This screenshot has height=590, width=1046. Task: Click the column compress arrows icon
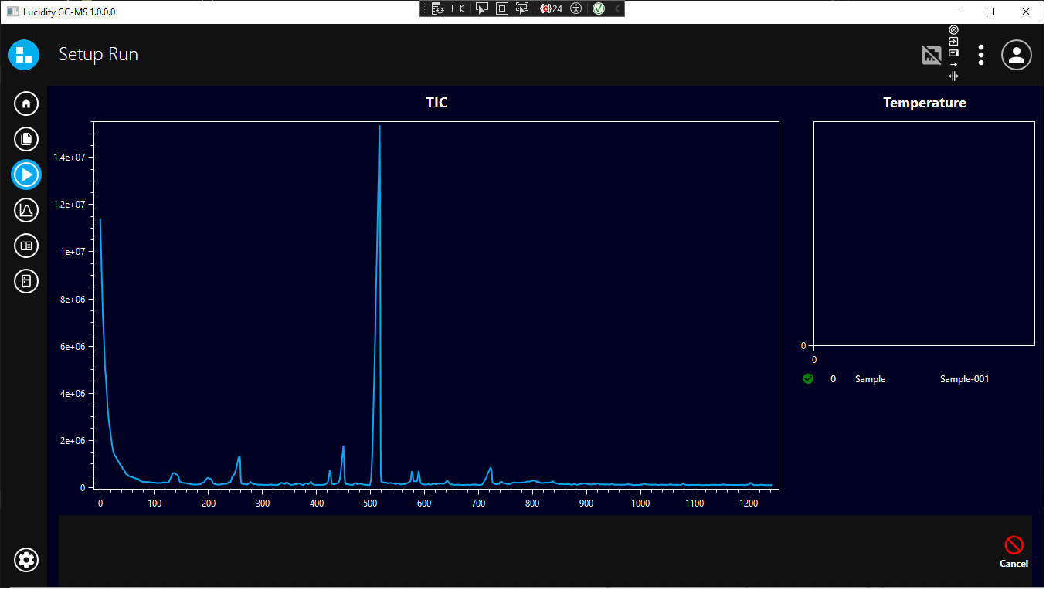tap(953, 76)
